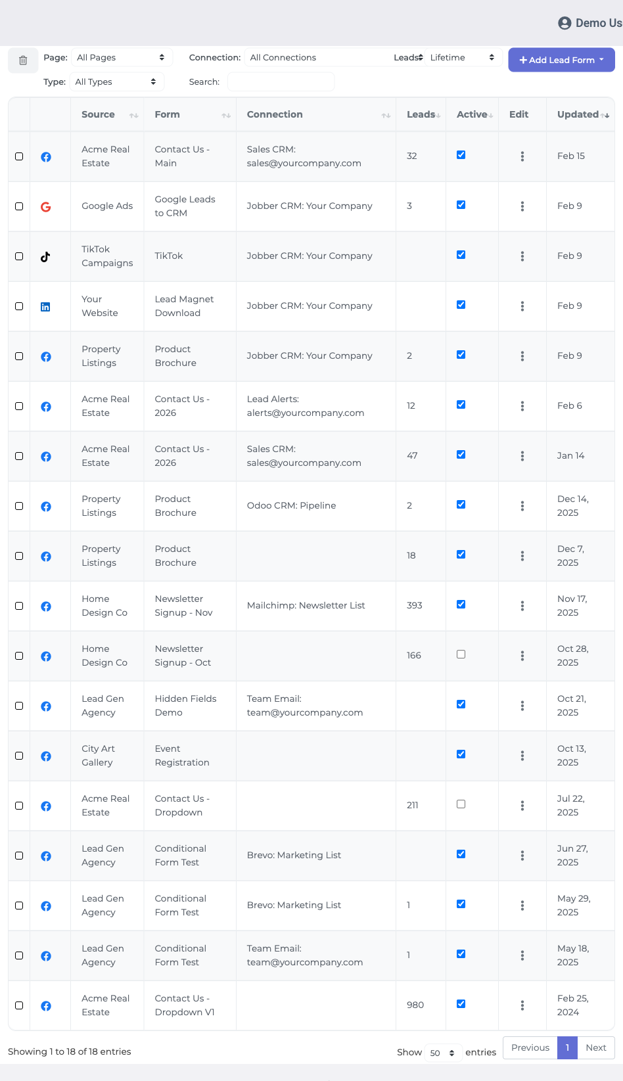623x1081 pixels.
Task: Open edit menu for Event Registration
Action: 522,756
